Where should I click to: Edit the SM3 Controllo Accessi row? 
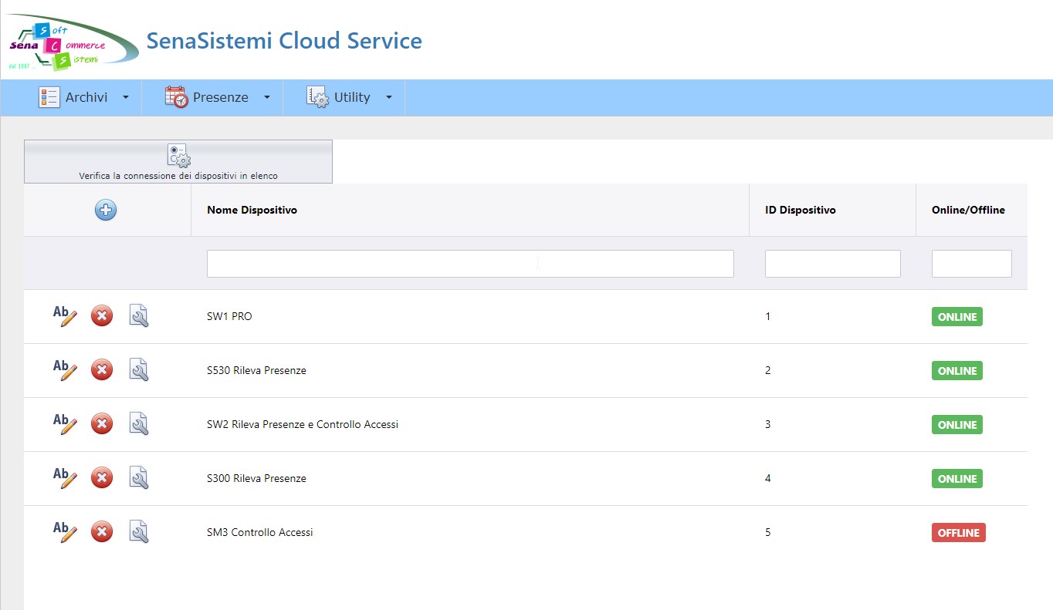pyautogui.click(x=65, y=531)
